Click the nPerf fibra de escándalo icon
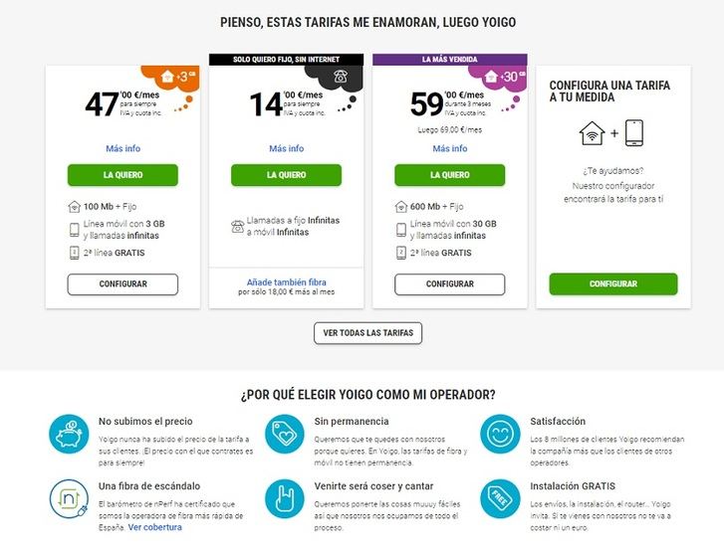Viewport: 724px width, 553px height. coord(69,499)
